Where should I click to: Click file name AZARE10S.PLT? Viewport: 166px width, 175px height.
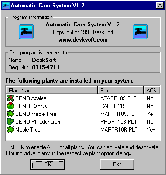point(118,98)
